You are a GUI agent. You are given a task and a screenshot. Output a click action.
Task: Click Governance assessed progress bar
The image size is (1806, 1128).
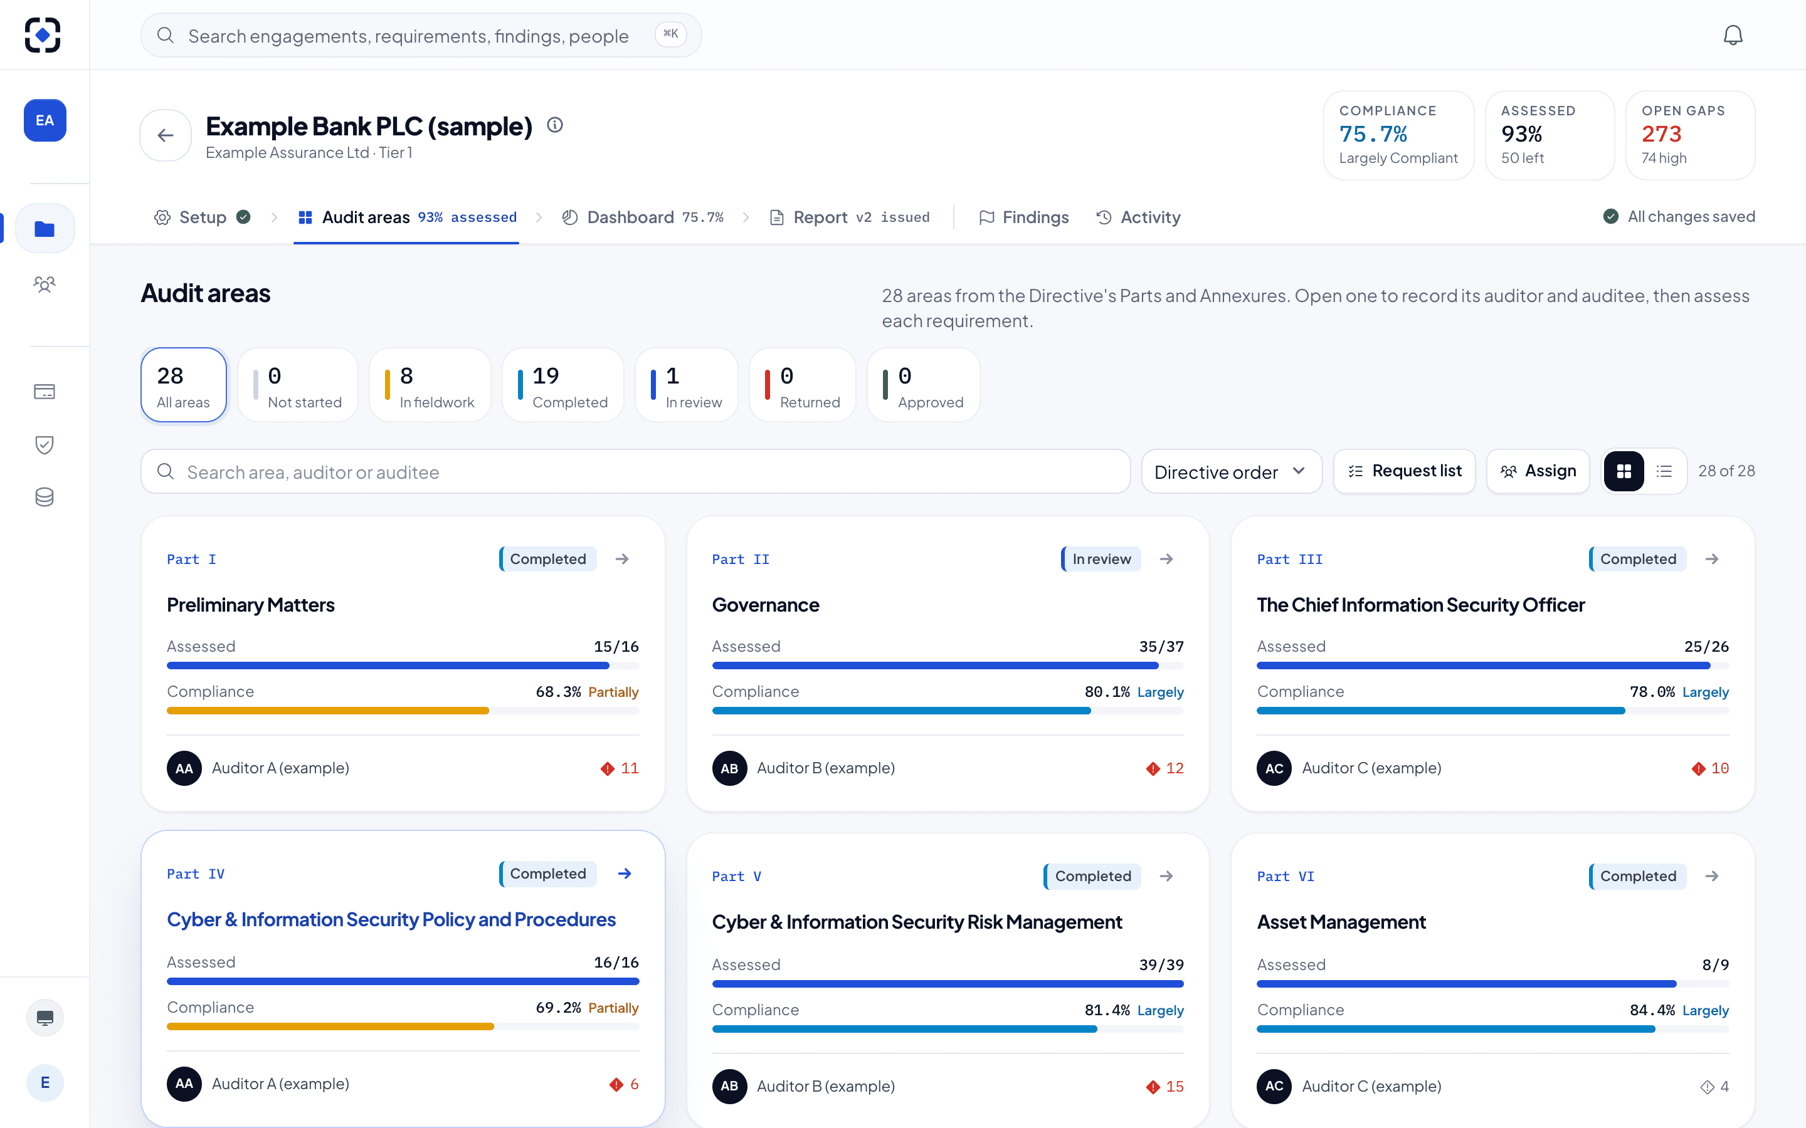point(948,666)
